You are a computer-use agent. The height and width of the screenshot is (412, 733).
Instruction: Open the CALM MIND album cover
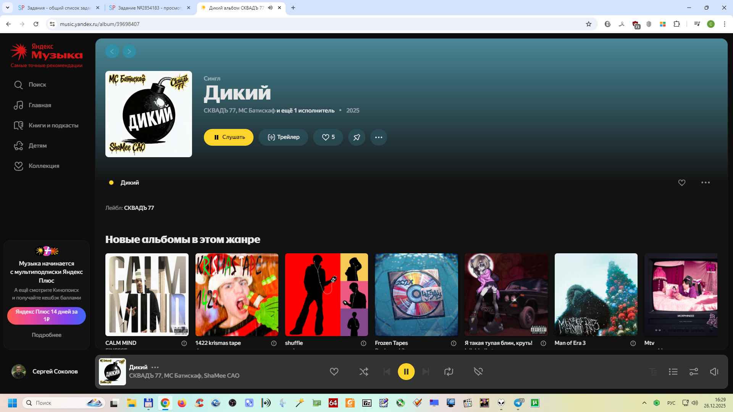click(x=147, y=295)
